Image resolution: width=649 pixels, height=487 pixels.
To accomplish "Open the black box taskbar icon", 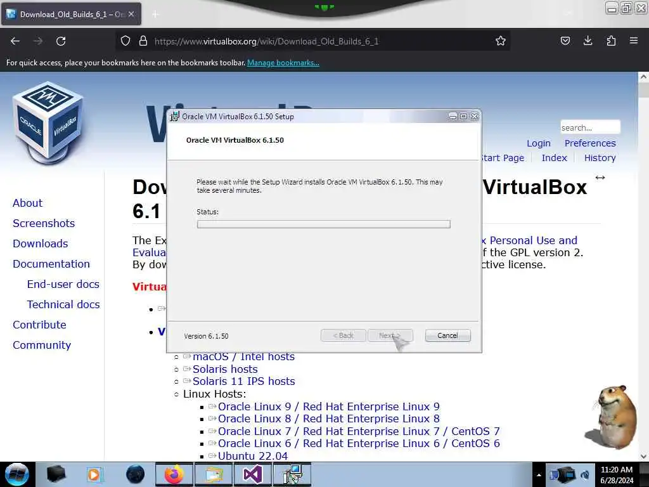I will click(56, 474).
